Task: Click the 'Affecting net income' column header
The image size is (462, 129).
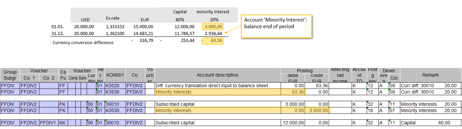Action: pyautogui.click(x=341, y=75)
